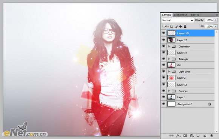This screenshot has height=139, width=219.
Task: Click the Geometry group folder icon
Action: (174, 46)
